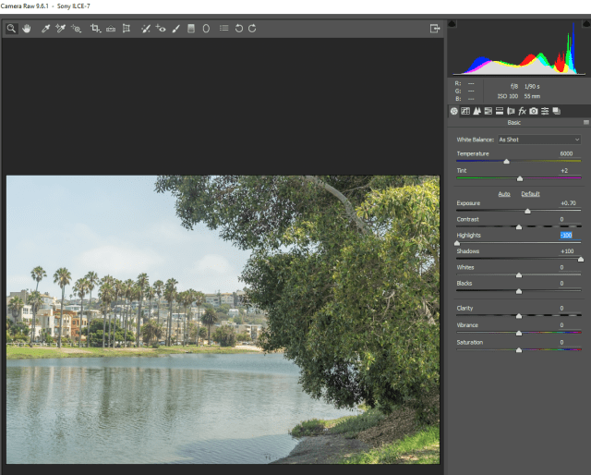Rotate image counterclockwise
Viewport: 591px width, 475px height.
pyautogui.click(x=238, y=29)
